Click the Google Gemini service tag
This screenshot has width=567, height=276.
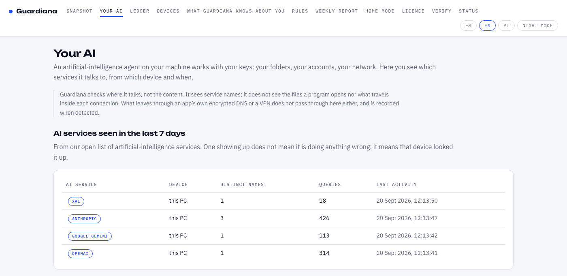pos(90,236)
